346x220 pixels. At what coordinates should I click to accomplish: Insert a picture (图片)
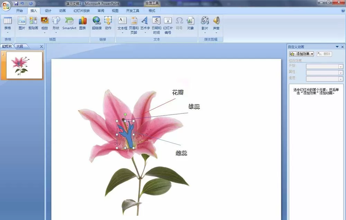point(22,23)
